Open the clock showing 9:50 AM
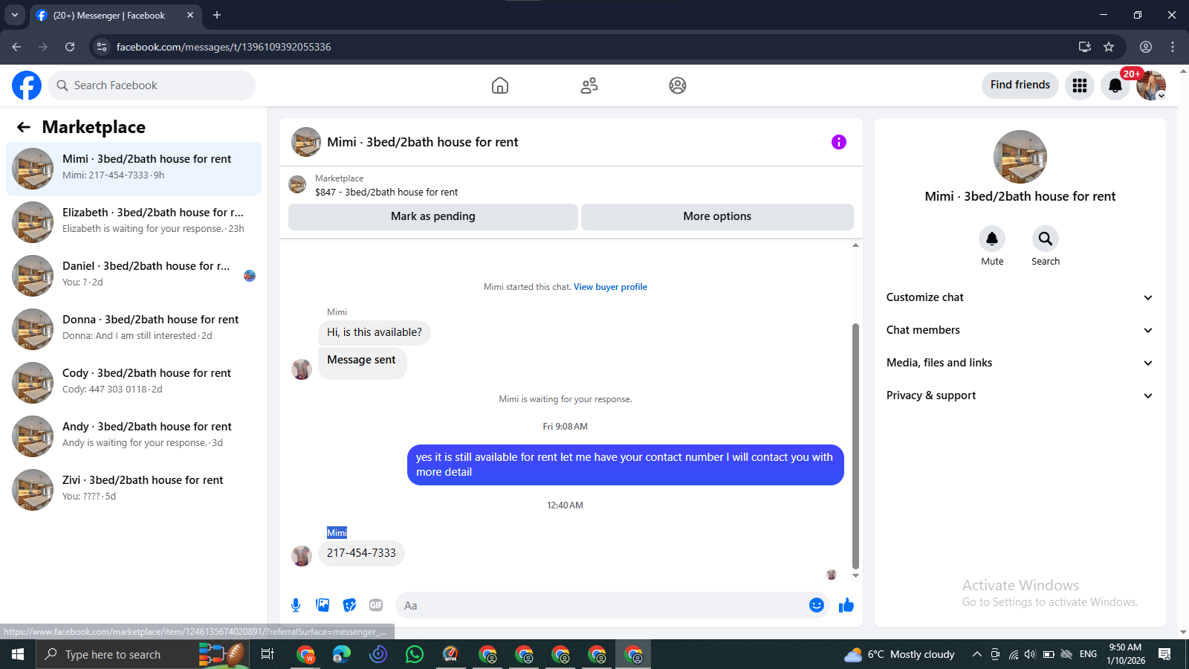 pyautogui.click(x=1125, y=654)
